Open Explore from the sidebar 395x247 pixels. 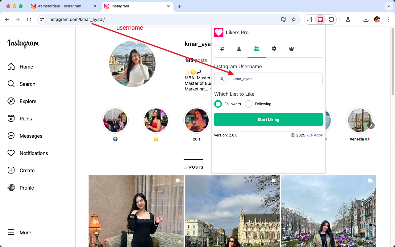(28, 101)
